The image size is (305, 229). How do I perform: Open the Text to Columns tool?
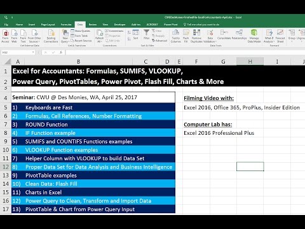(x=176, y=36)
